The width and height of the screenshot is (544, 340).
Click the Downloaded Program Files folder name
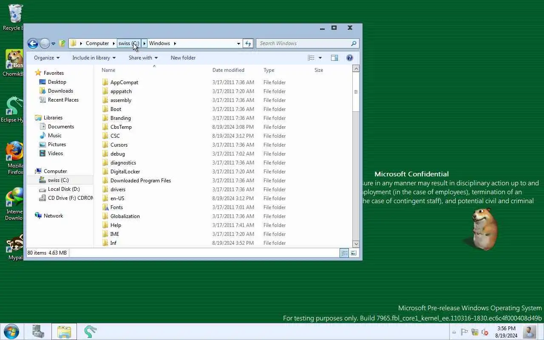[141, 181]
